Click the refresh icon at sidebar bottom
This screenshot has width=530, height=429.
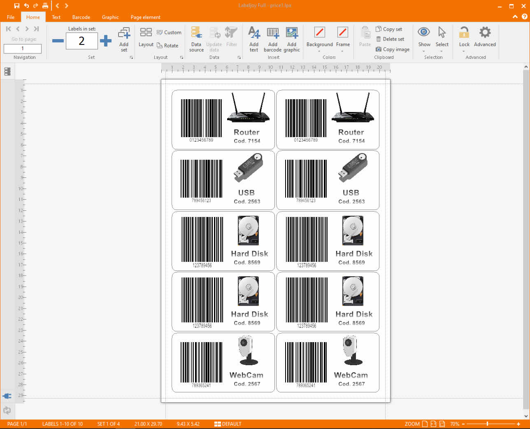7,410
